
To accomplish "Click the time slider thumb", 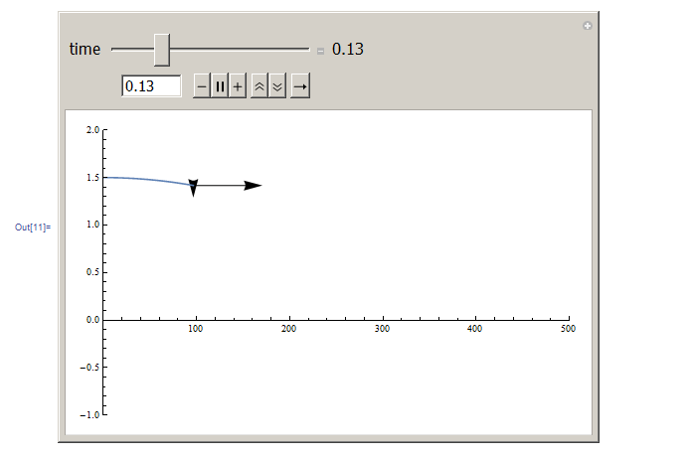I will [x=162, y=50].
